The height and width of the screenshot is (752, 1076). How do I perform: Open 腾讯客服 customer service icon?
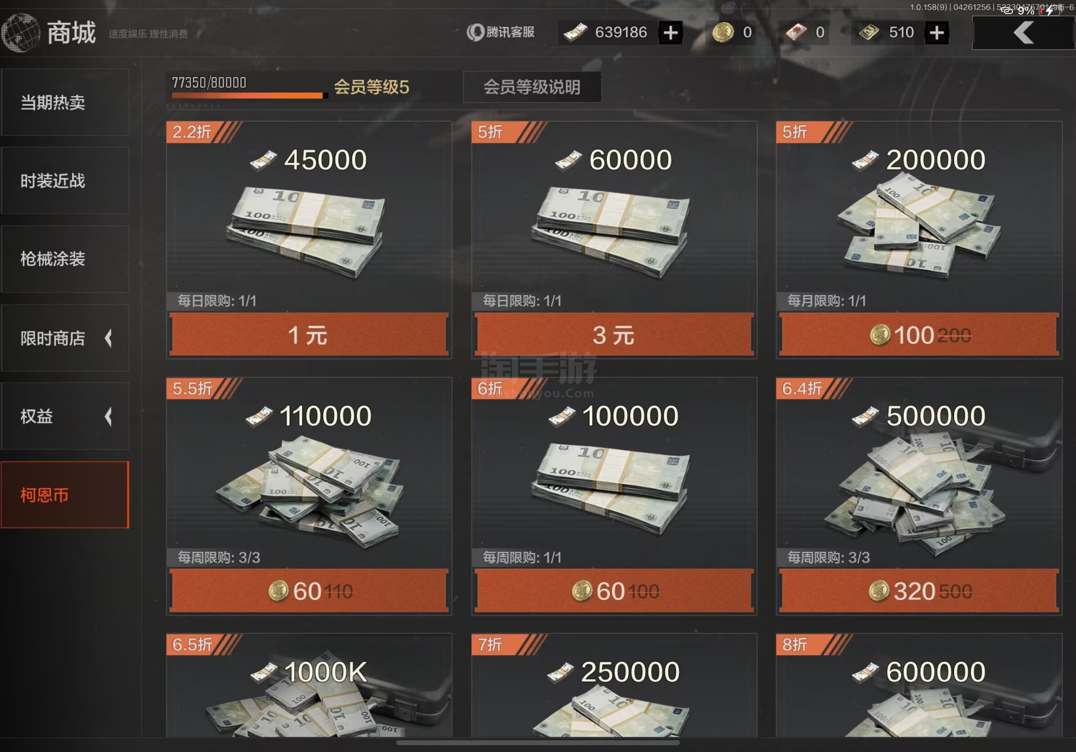coord(475,32)
